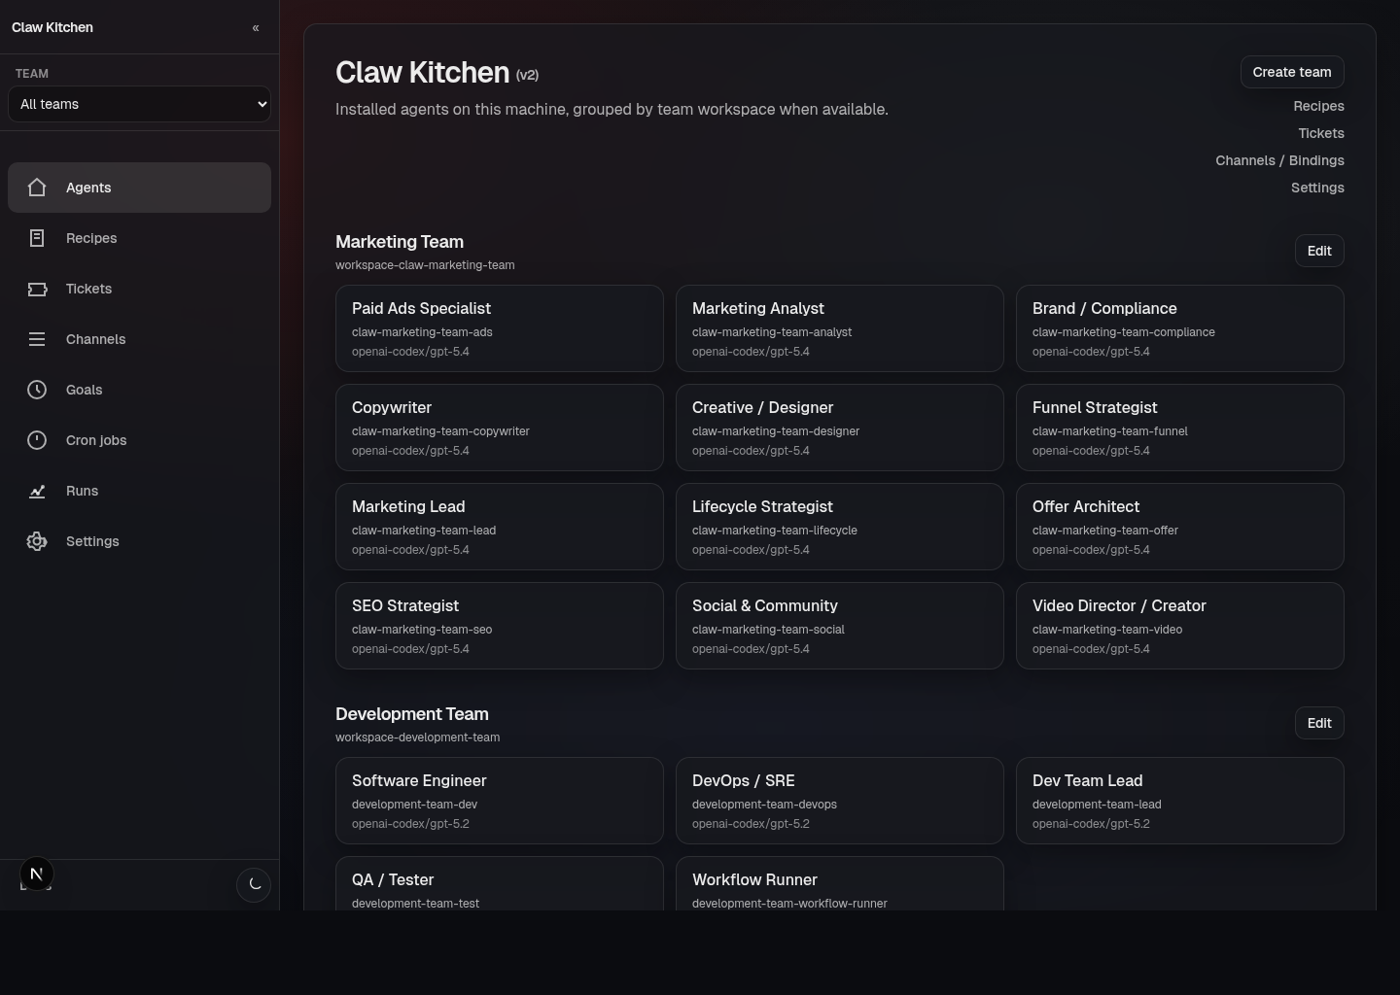The height and width of the screenshot is (995, 1400).
Task: Click the N avatar in the bottom corner
Action: tap(36, 874)
